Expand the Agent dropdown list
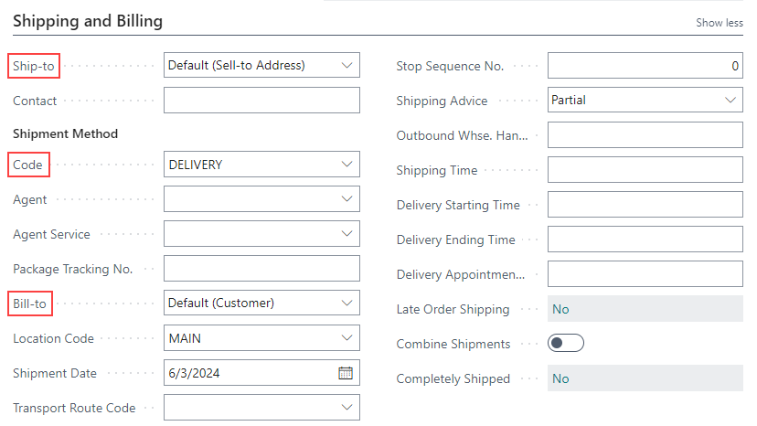This screenshot has width=757, height=426. coord(347,199)
